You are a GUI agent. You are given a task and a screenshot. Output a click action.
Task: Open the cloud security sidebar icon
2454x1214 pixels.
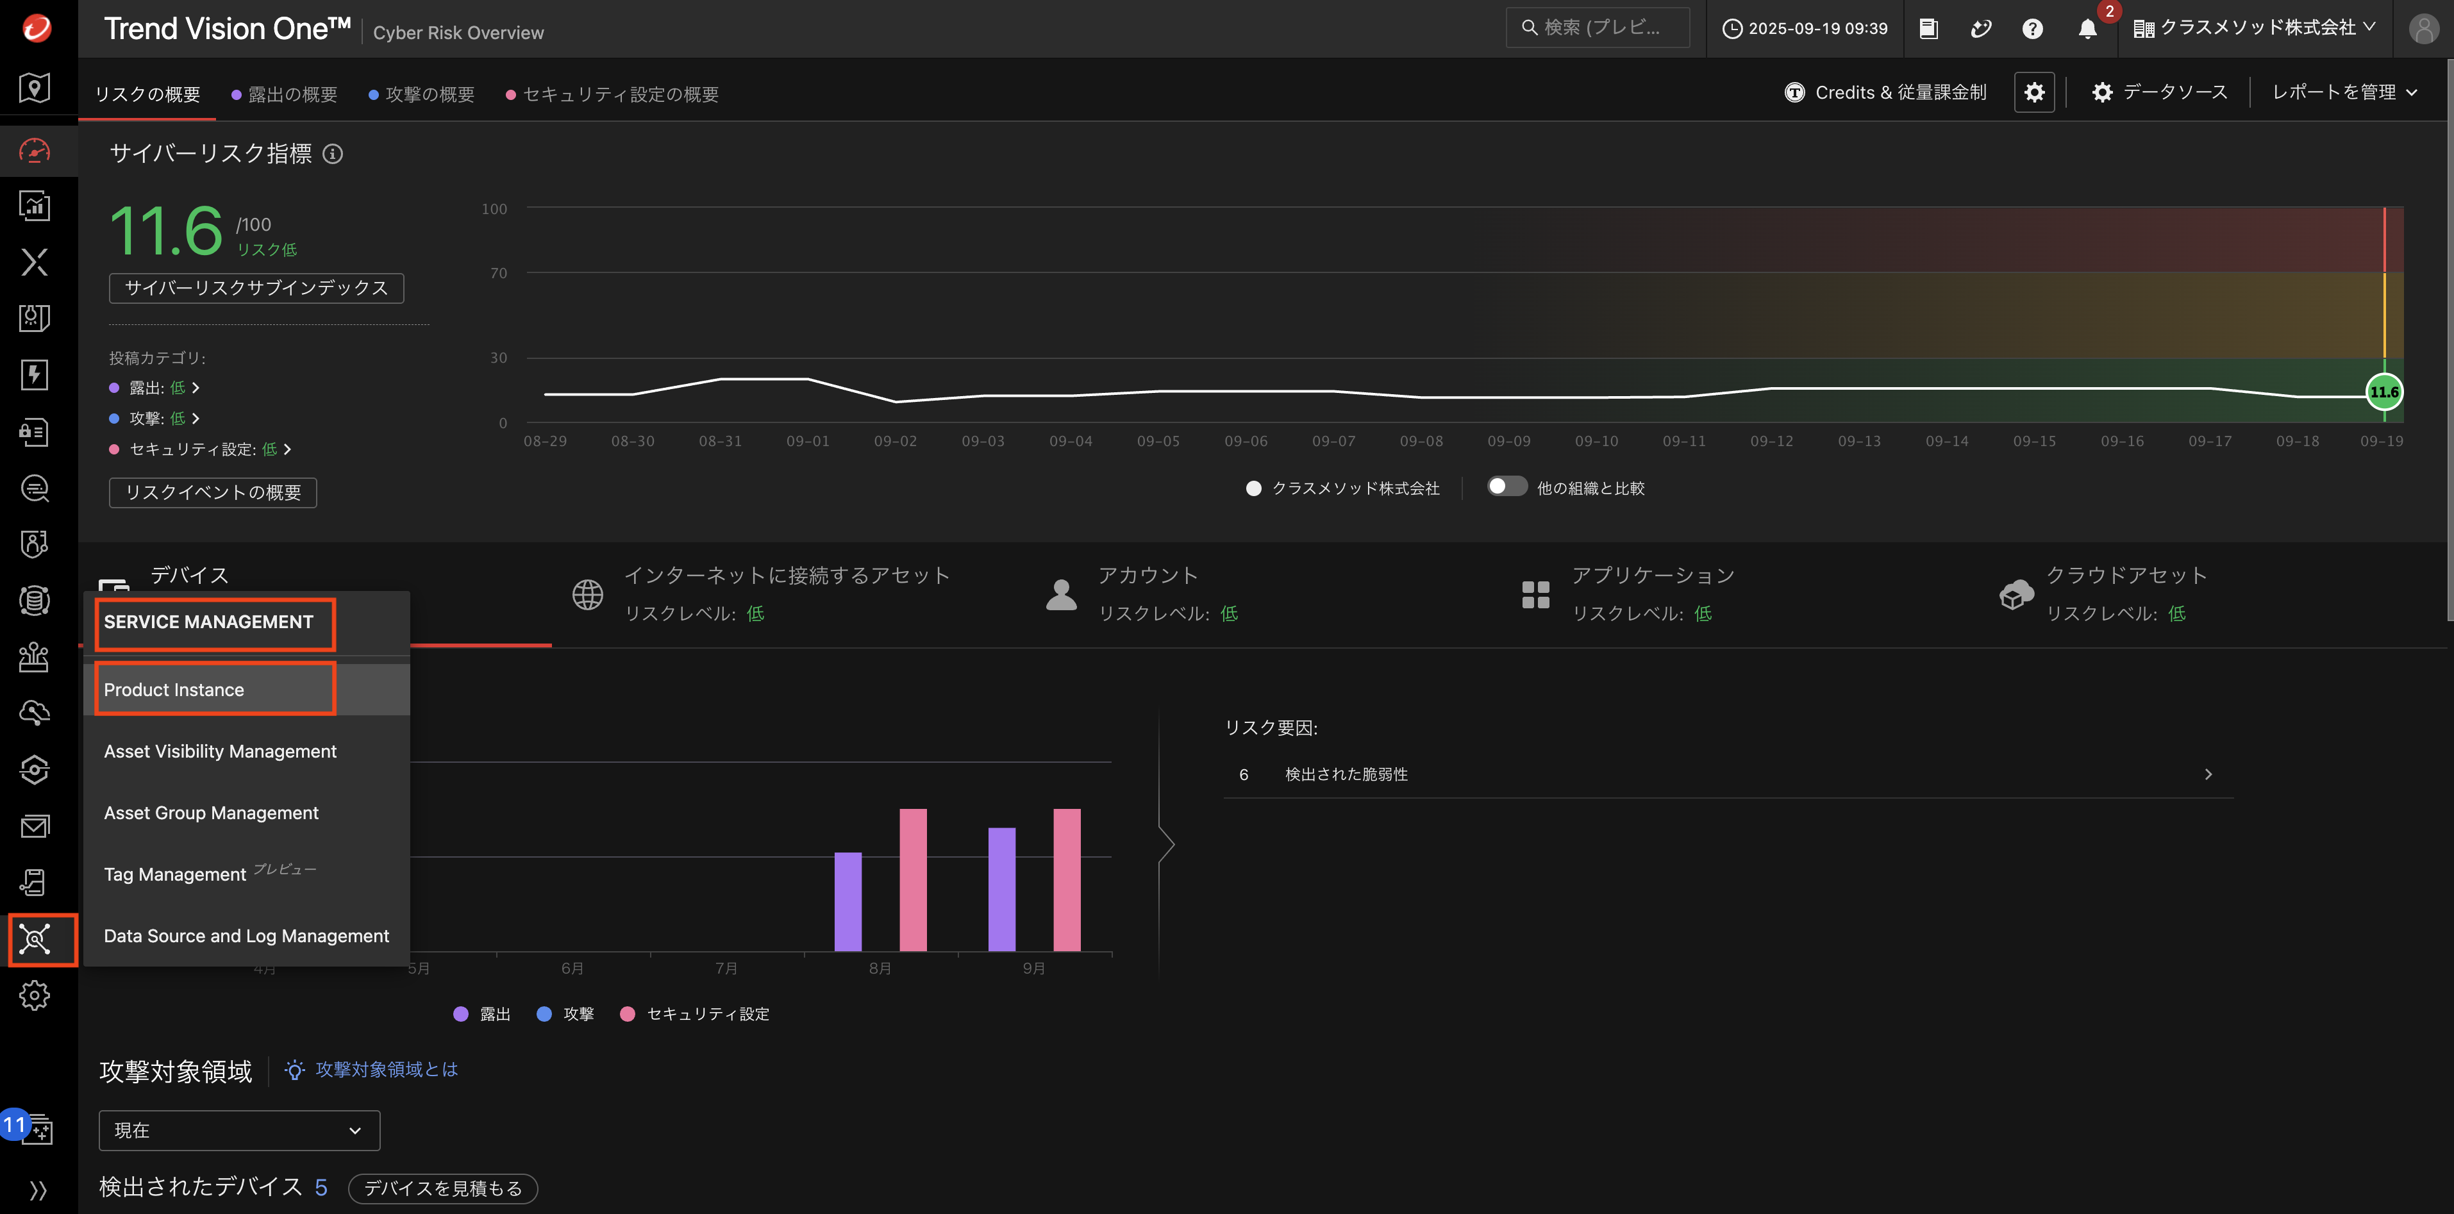35,712
